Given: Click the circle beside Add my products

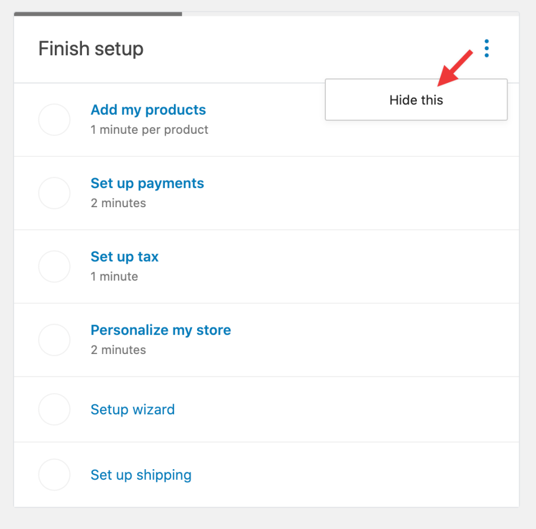Looking at the screenshot, I should [54, 120].
